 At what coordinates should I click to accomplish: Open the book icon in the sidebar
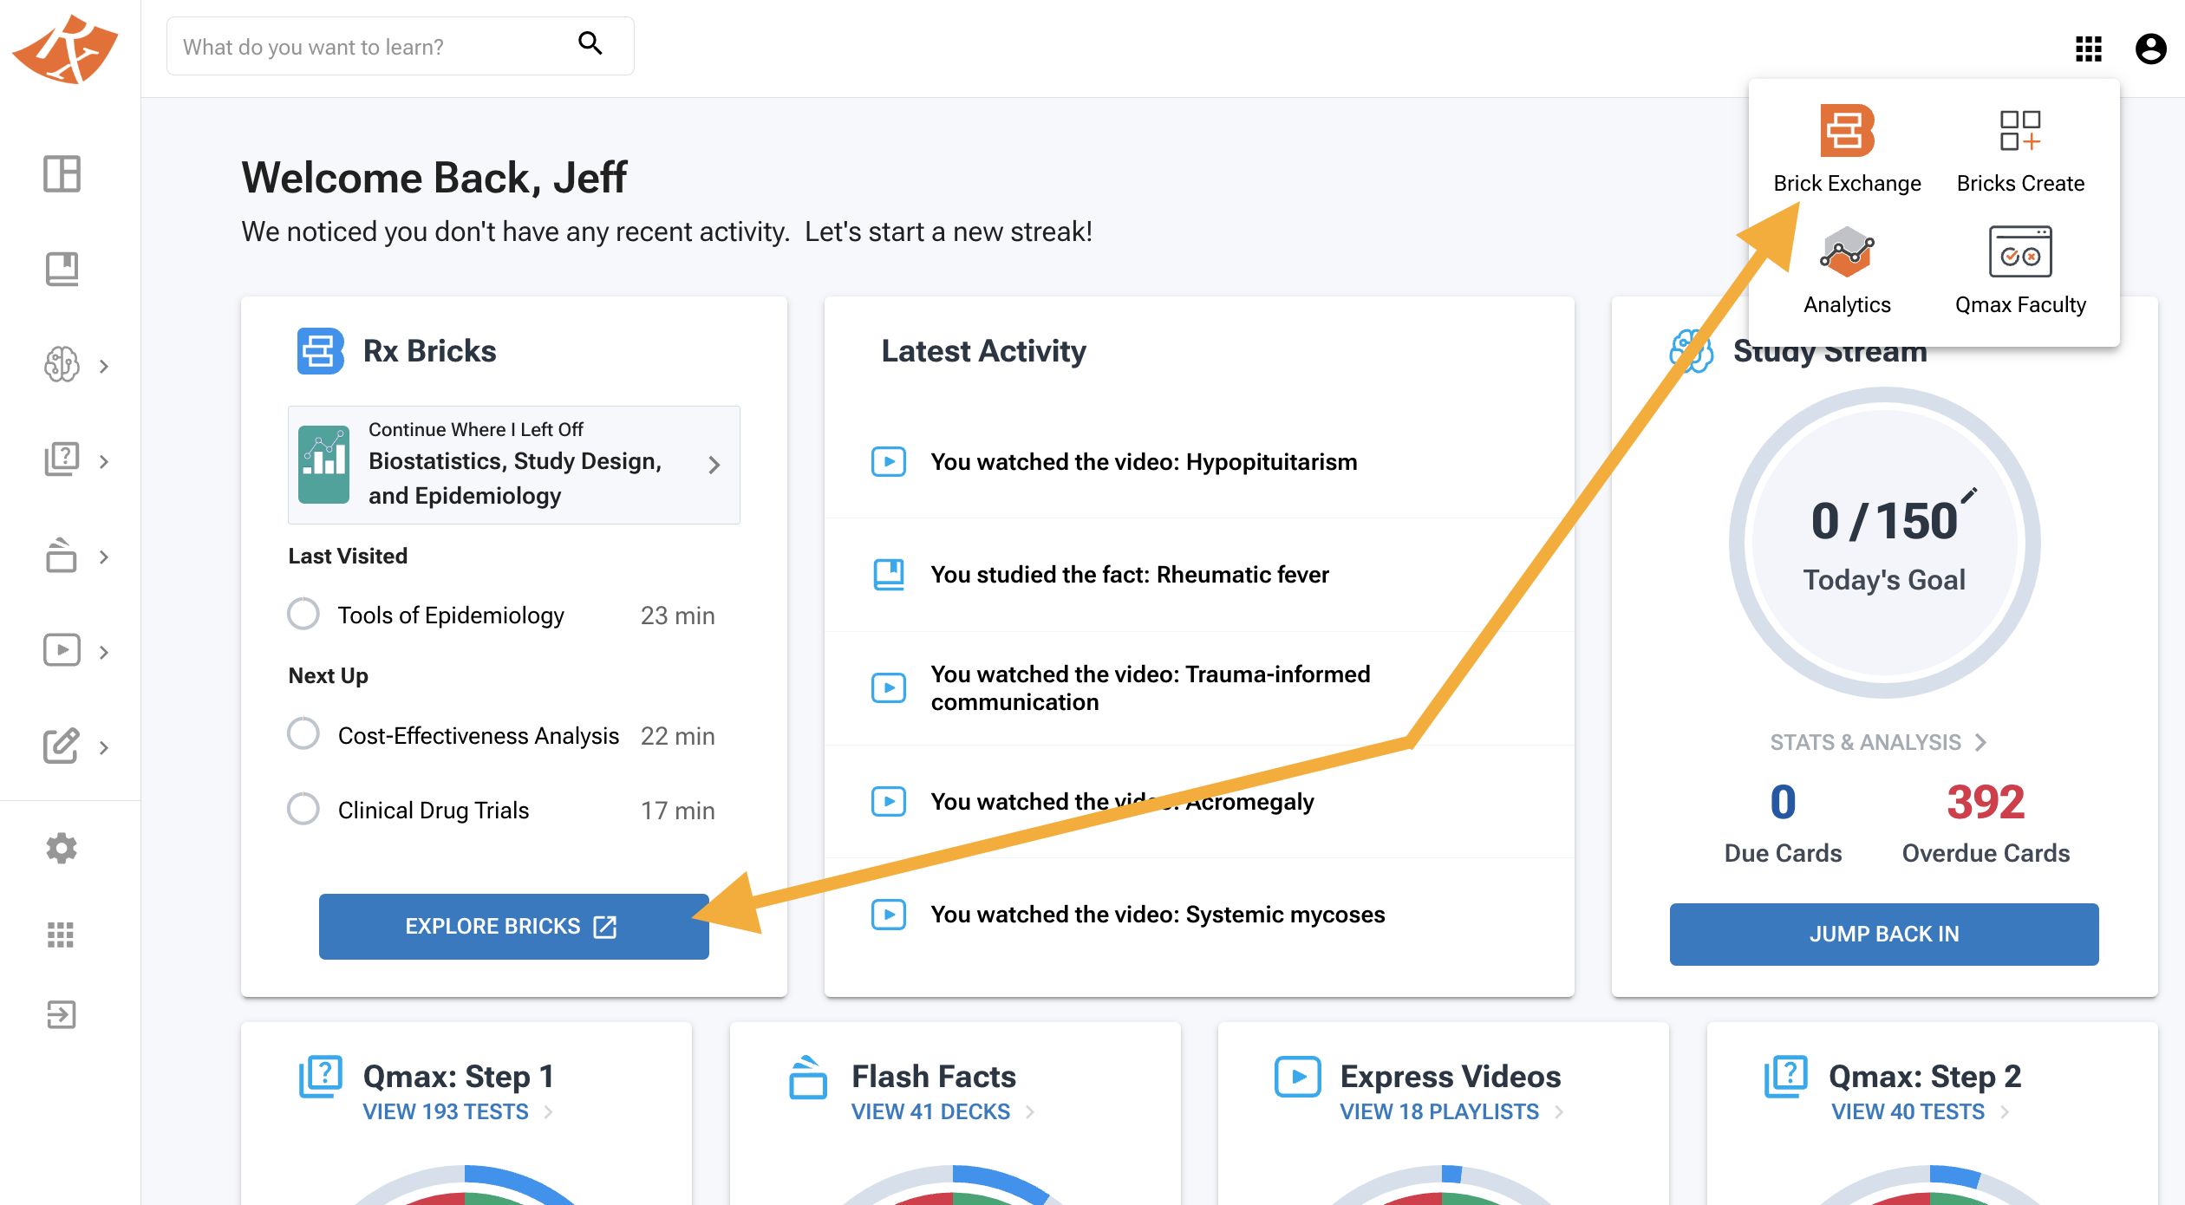[62, 269]
